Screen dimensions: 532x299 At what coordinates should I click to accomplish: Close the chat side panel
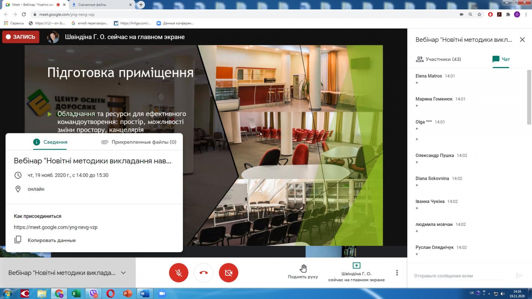tap(522, 40)
